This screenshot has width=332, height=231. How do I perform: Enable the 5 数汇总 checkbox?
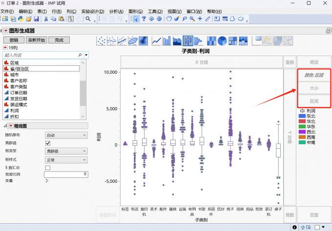(48, 168)
